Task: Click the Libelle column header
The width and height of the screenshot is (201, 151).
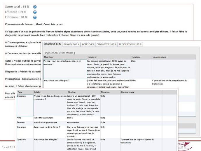Action: [x=50, y=92]
